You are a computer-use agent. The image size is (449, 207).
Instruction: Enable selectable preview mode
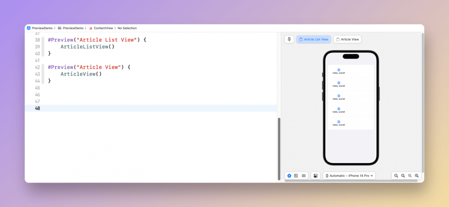point(296,176)
